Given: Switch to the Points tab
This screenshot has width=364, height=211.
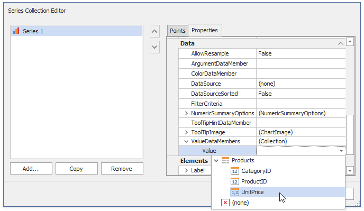Looking at the screenshot, I should (x=178, y=31).
